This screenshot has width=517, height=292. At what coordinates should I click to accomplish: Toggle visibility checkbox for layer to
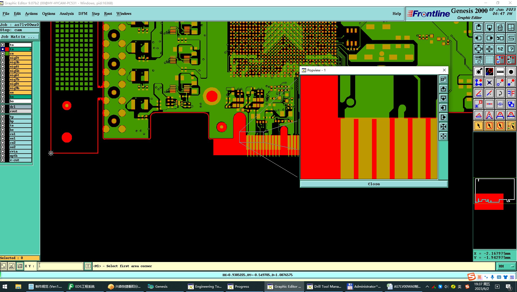click(3, 45)
